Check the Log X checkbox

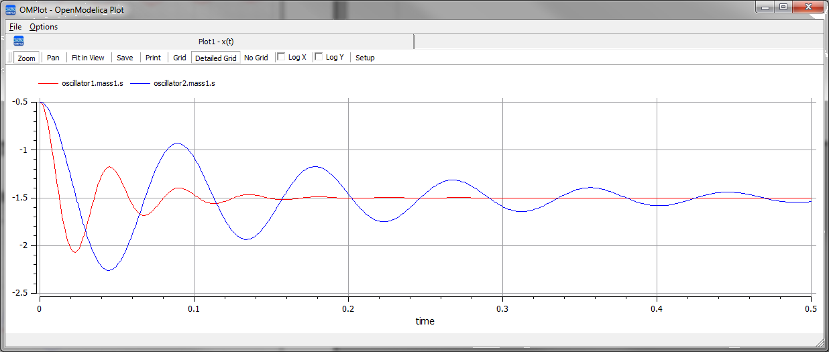282,57
